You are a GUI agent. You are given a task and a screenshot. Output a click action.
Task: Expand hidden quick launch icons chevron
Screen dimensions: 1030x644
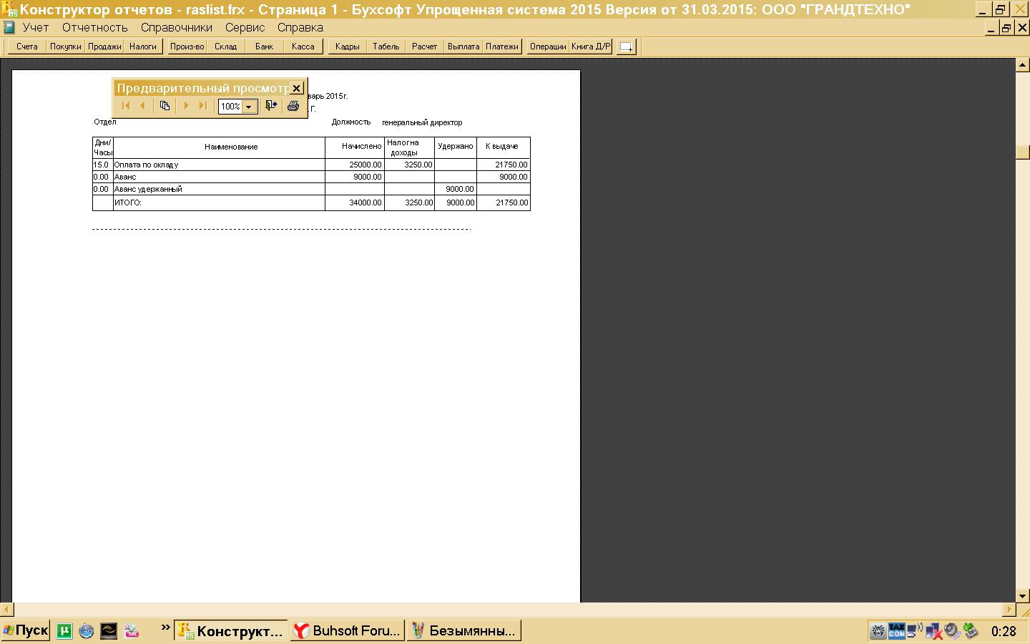[x=166, y=628]
